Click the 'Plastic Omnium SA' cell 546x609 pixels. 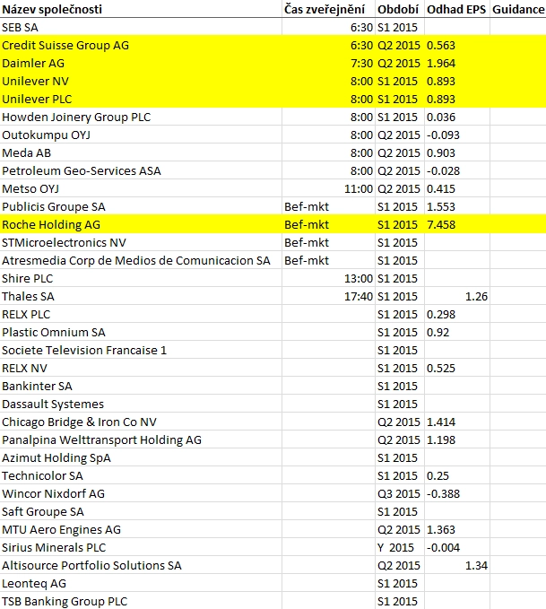click(x=141, y=332)
